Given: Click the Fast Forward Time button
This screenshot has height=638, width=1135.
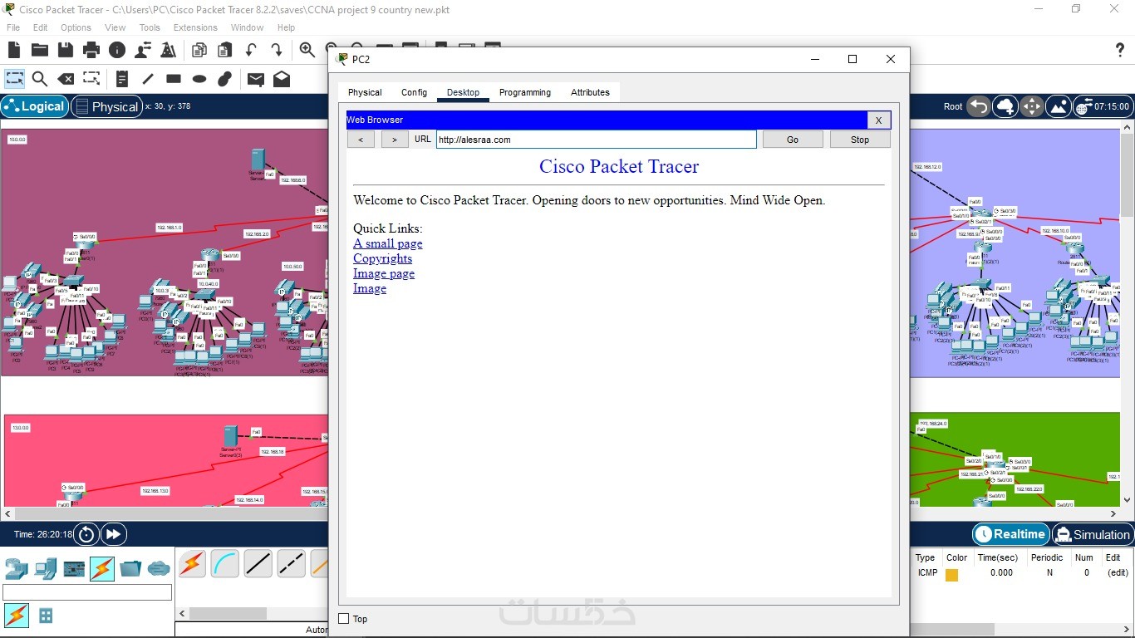Looking at the screenshot, I should (114, 534).
